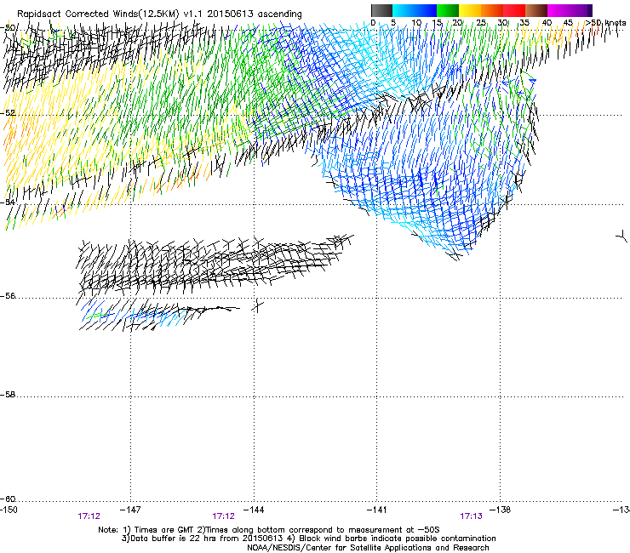630x553 pixels.
Task: Click the -60 latitude axis label
Action: (x=8, y=499)
